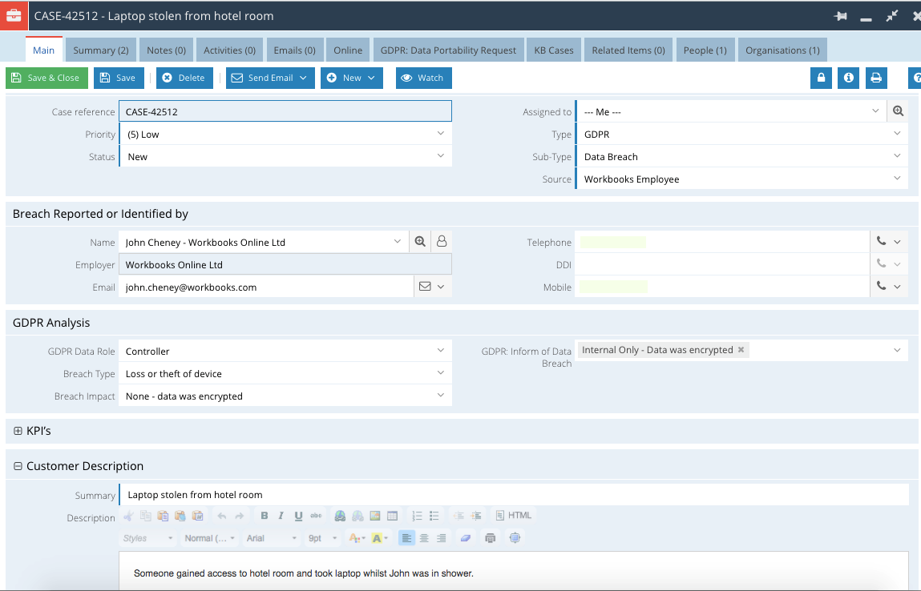Apply italic formatting in Description editor

click(281, 516)
